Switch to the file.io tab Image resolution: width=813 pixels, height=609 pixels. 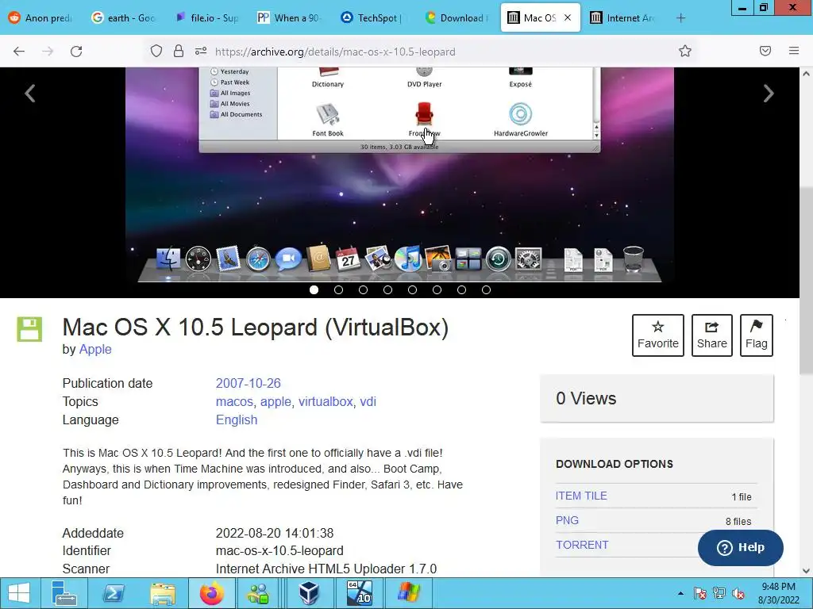coord(207,18)
